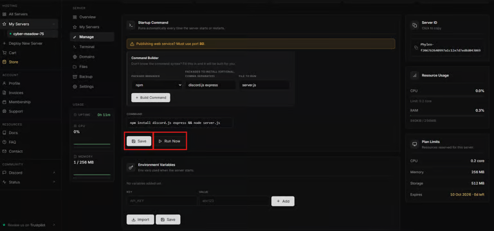494x231 pixels.
Task: Open the Files tab
Action: pos(83,67)
